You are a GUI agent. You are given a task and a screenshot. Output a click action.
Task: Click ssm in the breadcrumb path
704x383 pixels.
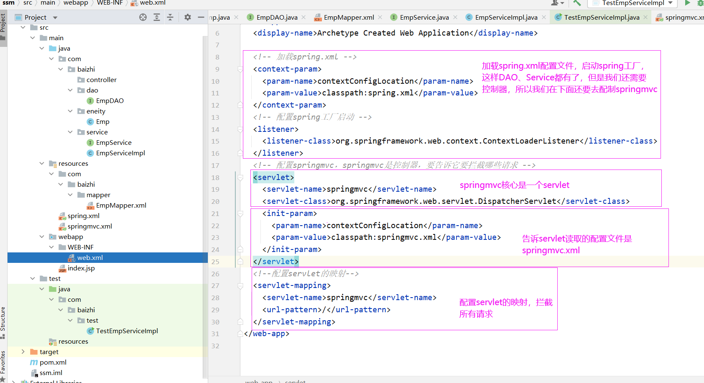tap(9, 3)
